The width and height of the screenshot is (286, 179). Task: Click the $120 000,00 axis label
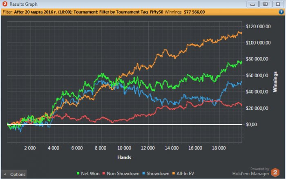pyautogui.click(x=258, y=27)
